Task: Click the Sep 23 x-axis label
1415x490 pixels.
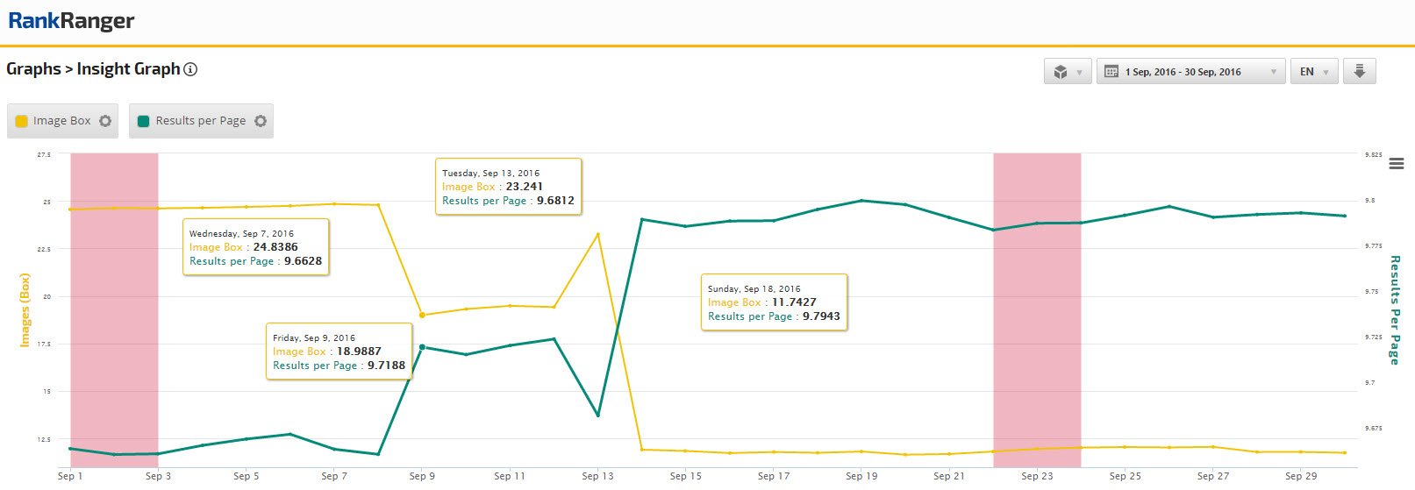Action: tap(1037, 476)
